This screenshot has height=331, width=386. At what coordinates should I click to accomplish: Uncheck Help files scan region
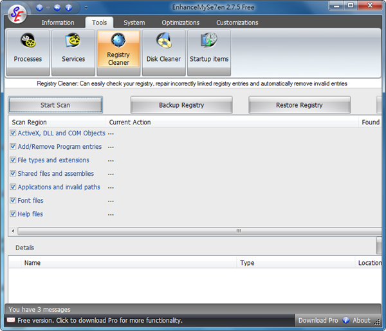click(13, 214)
